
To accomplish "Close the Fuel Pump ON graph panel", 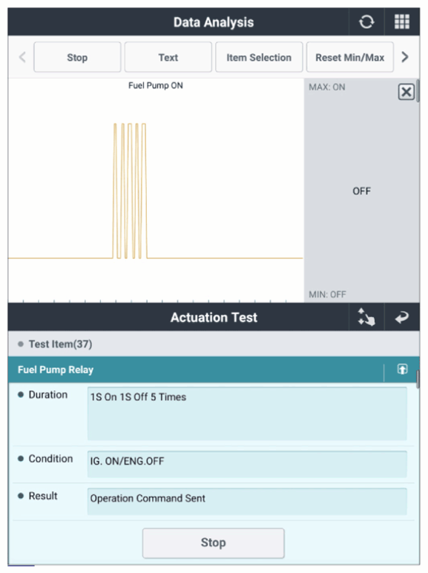I will [406, 92].
